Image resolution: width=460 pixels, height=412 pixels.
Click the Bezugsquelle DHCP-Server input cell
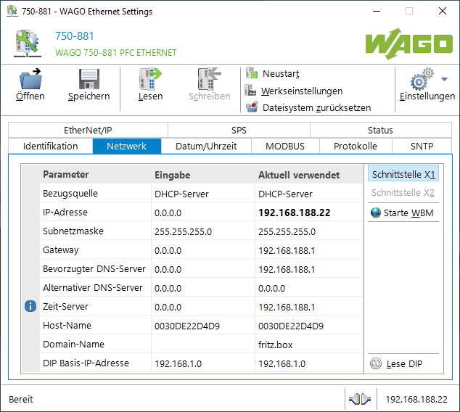point(202,194)
